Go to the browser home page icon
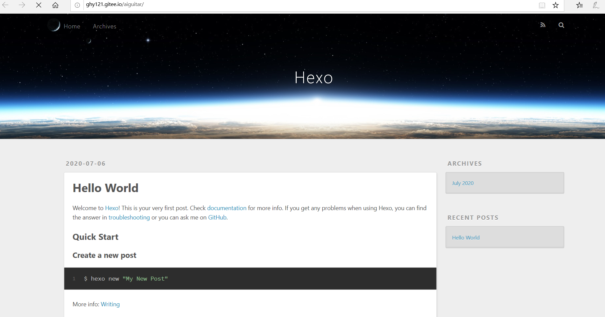 point(55,5)
